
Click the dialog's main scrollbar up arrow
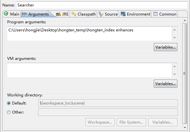185,20
